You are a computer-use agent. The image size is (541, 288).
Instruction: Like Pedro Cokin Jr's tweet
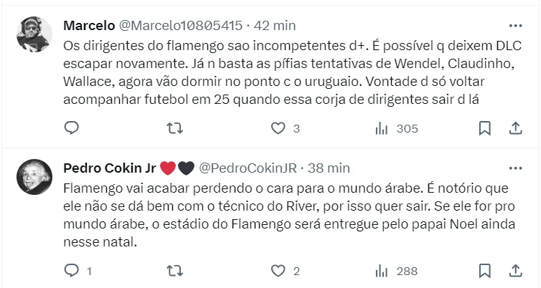click(278, 271)
